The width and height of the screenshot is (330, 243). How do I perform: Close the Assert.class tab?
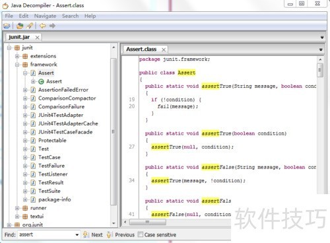click(x=164, y=50)
